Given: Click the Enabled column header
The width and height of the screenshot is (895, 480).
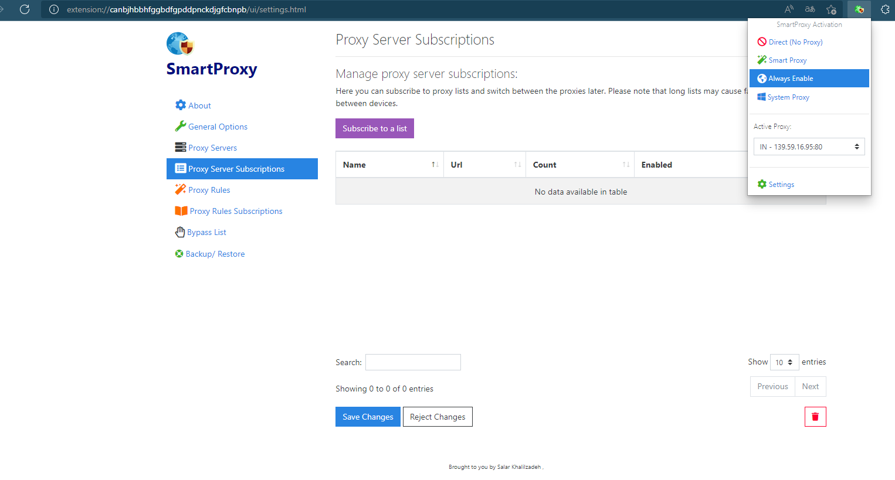Looking at the screenshot, I should coord(691,165).
